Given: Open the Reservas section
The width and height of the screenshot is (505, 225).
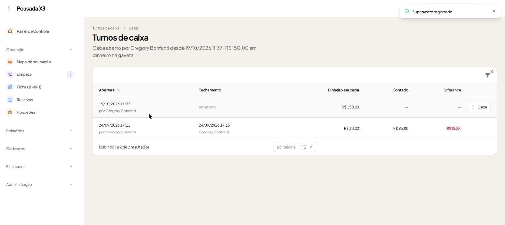Looking at the screenshot, I should click(25, 100).
